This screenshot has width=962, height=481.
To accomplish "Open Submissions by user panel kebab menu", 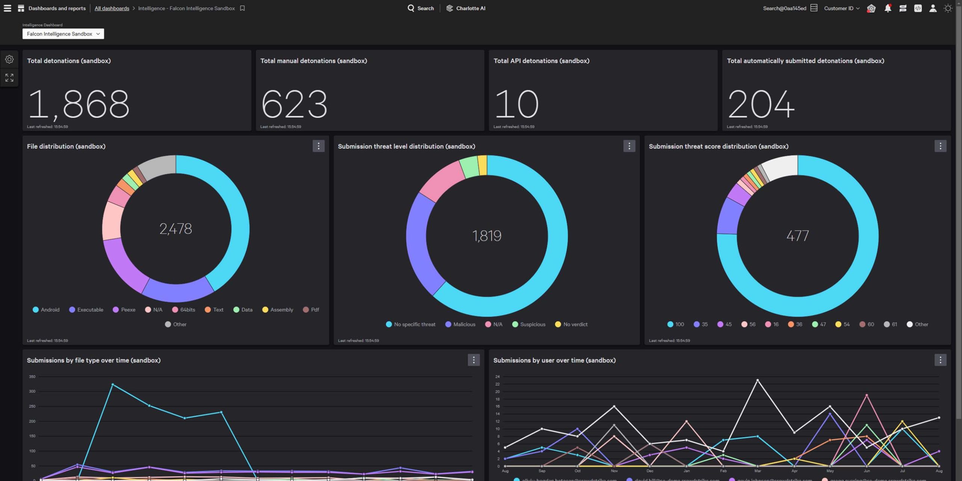I will click(x=940, y=360).
